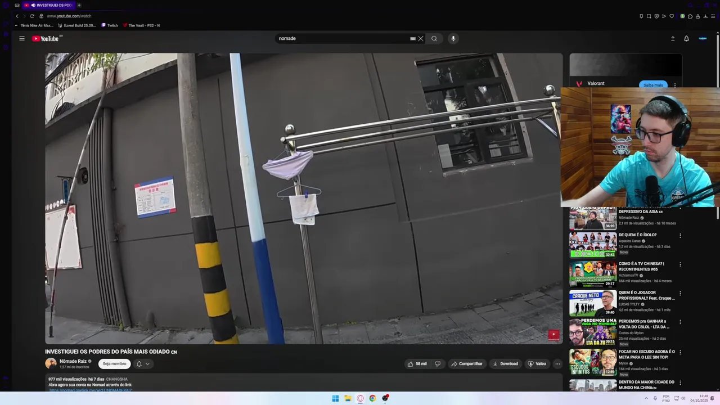Clear the search text with the X
This screenshot has height=405, width=720.
point(420,38)
